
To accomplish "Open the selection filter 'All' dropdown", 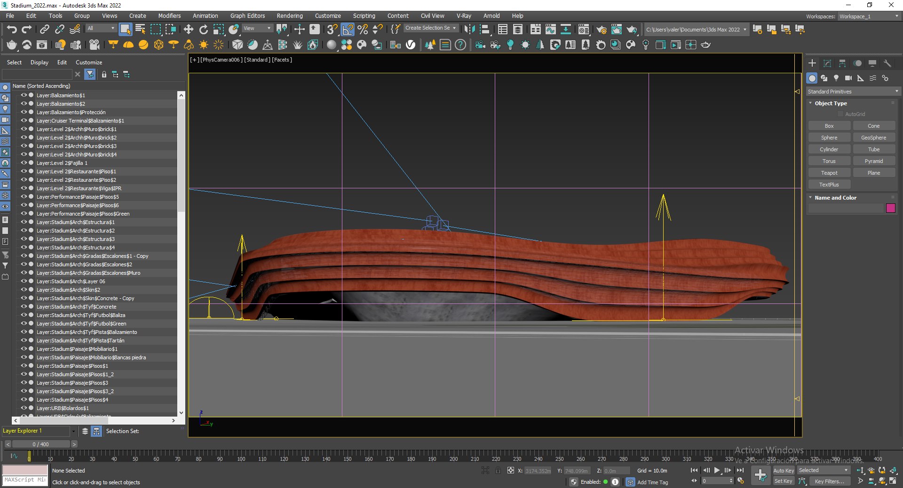I will [101, 28].
